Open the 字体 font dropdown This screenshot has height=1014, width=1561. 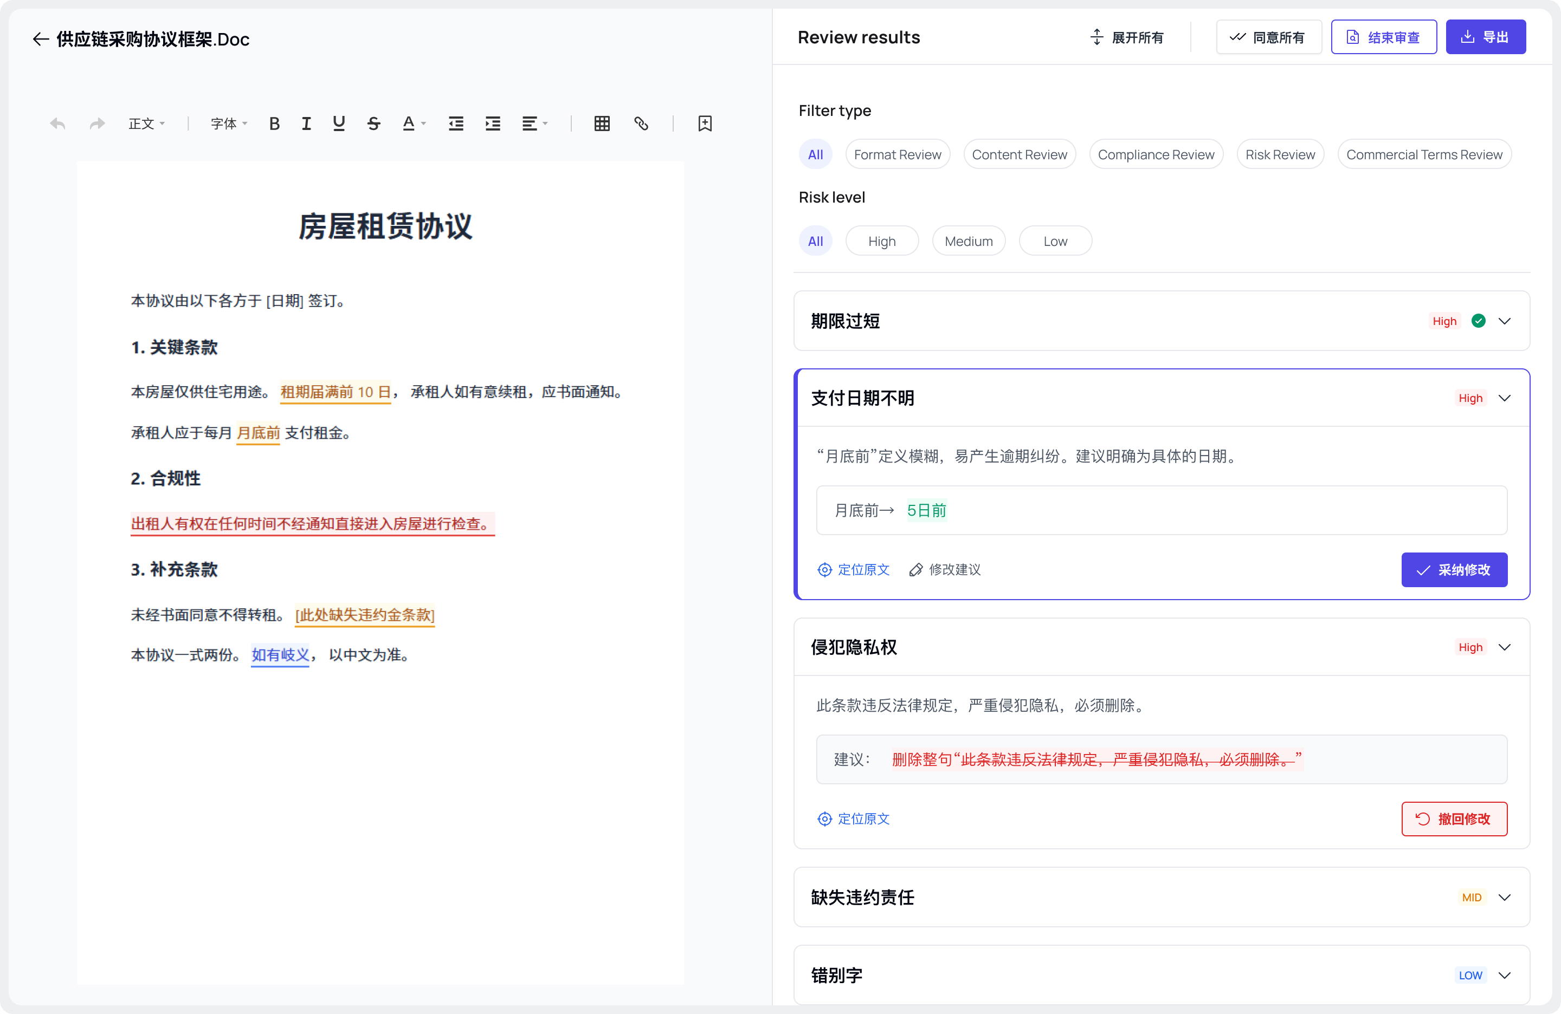coord(229,123)
